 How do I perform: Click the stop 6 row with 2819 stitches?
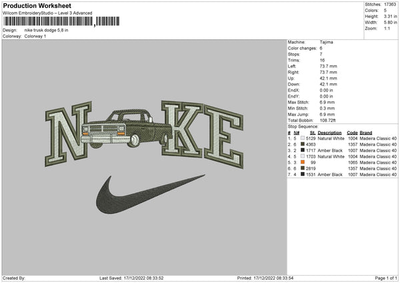click(x=343, y=168)
